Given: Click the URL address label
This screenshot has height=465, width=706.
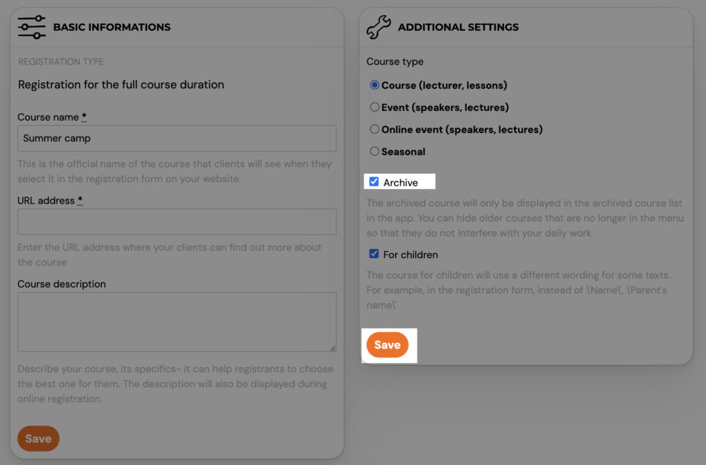Looking at the screenshot, I should pos(50,201).
